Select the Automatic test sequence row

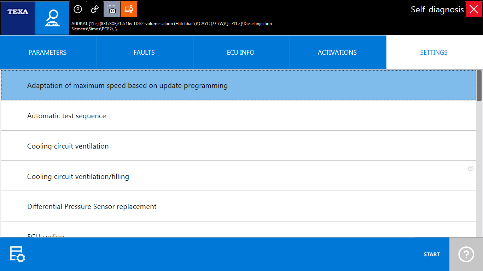pyautogui.click(x=239, y=116)
